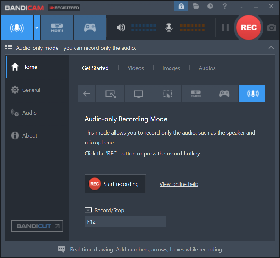Open Audio settings
280x258 pixels.
tap(37, 113)
